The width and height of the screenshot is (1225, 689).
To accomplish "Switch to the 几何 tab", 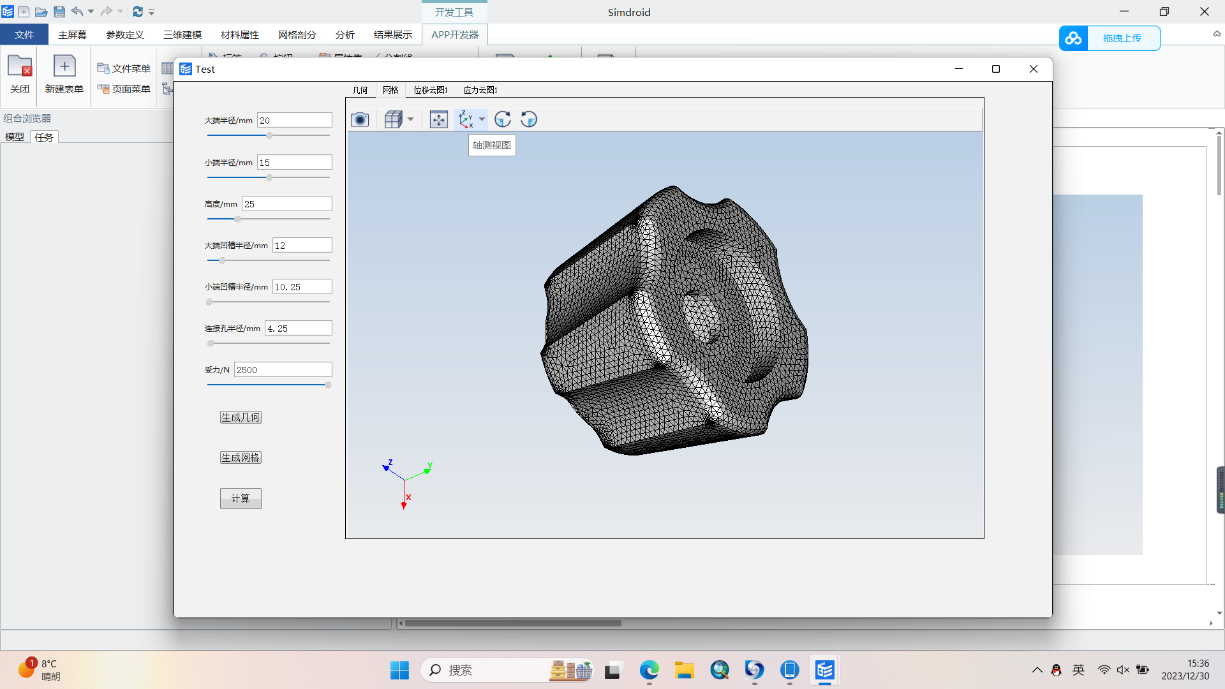I will (x=360, y=90).
